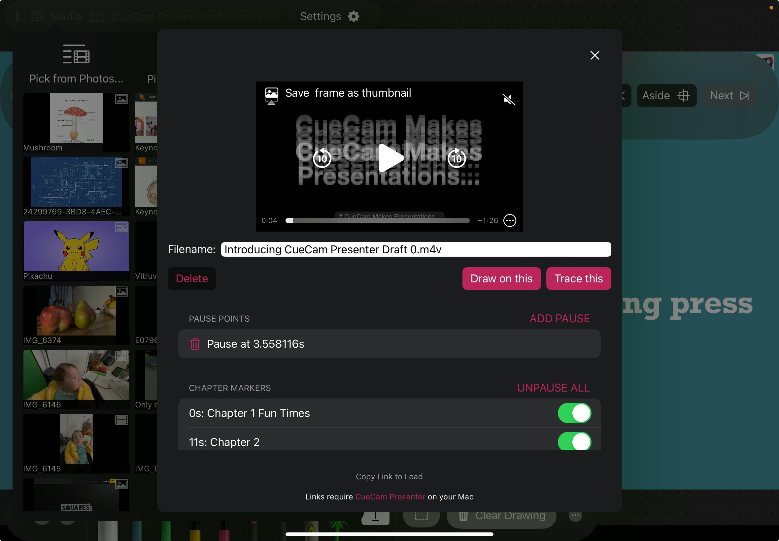Click CueCam Presenter hyperlink
Image resolution: width=779 pixels, height=541 pixels.
(390, 497)
